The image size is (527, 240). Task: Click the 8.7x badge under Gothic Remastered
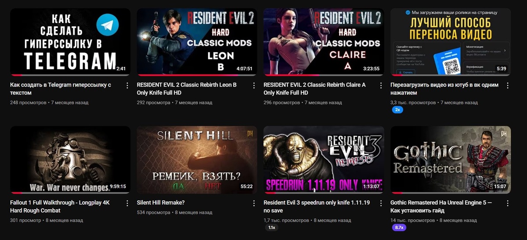click(x=399, y=227)
